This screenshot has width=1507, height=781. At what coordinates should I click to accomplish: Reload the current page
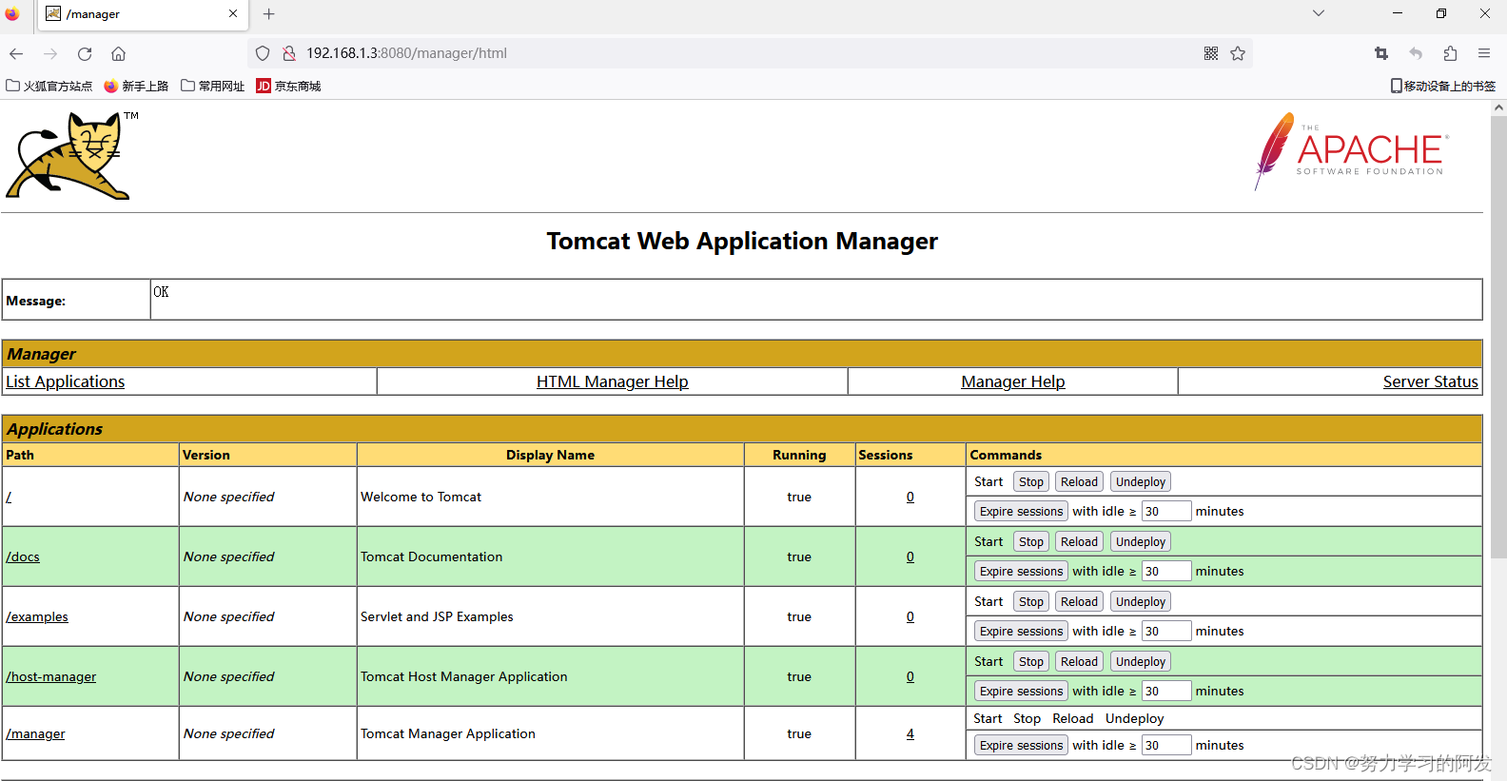pos(85,53)
